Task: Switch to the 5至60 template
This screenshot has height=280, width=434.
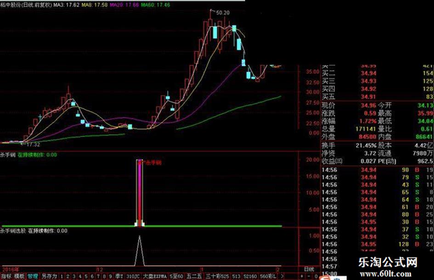Action: 176,276
